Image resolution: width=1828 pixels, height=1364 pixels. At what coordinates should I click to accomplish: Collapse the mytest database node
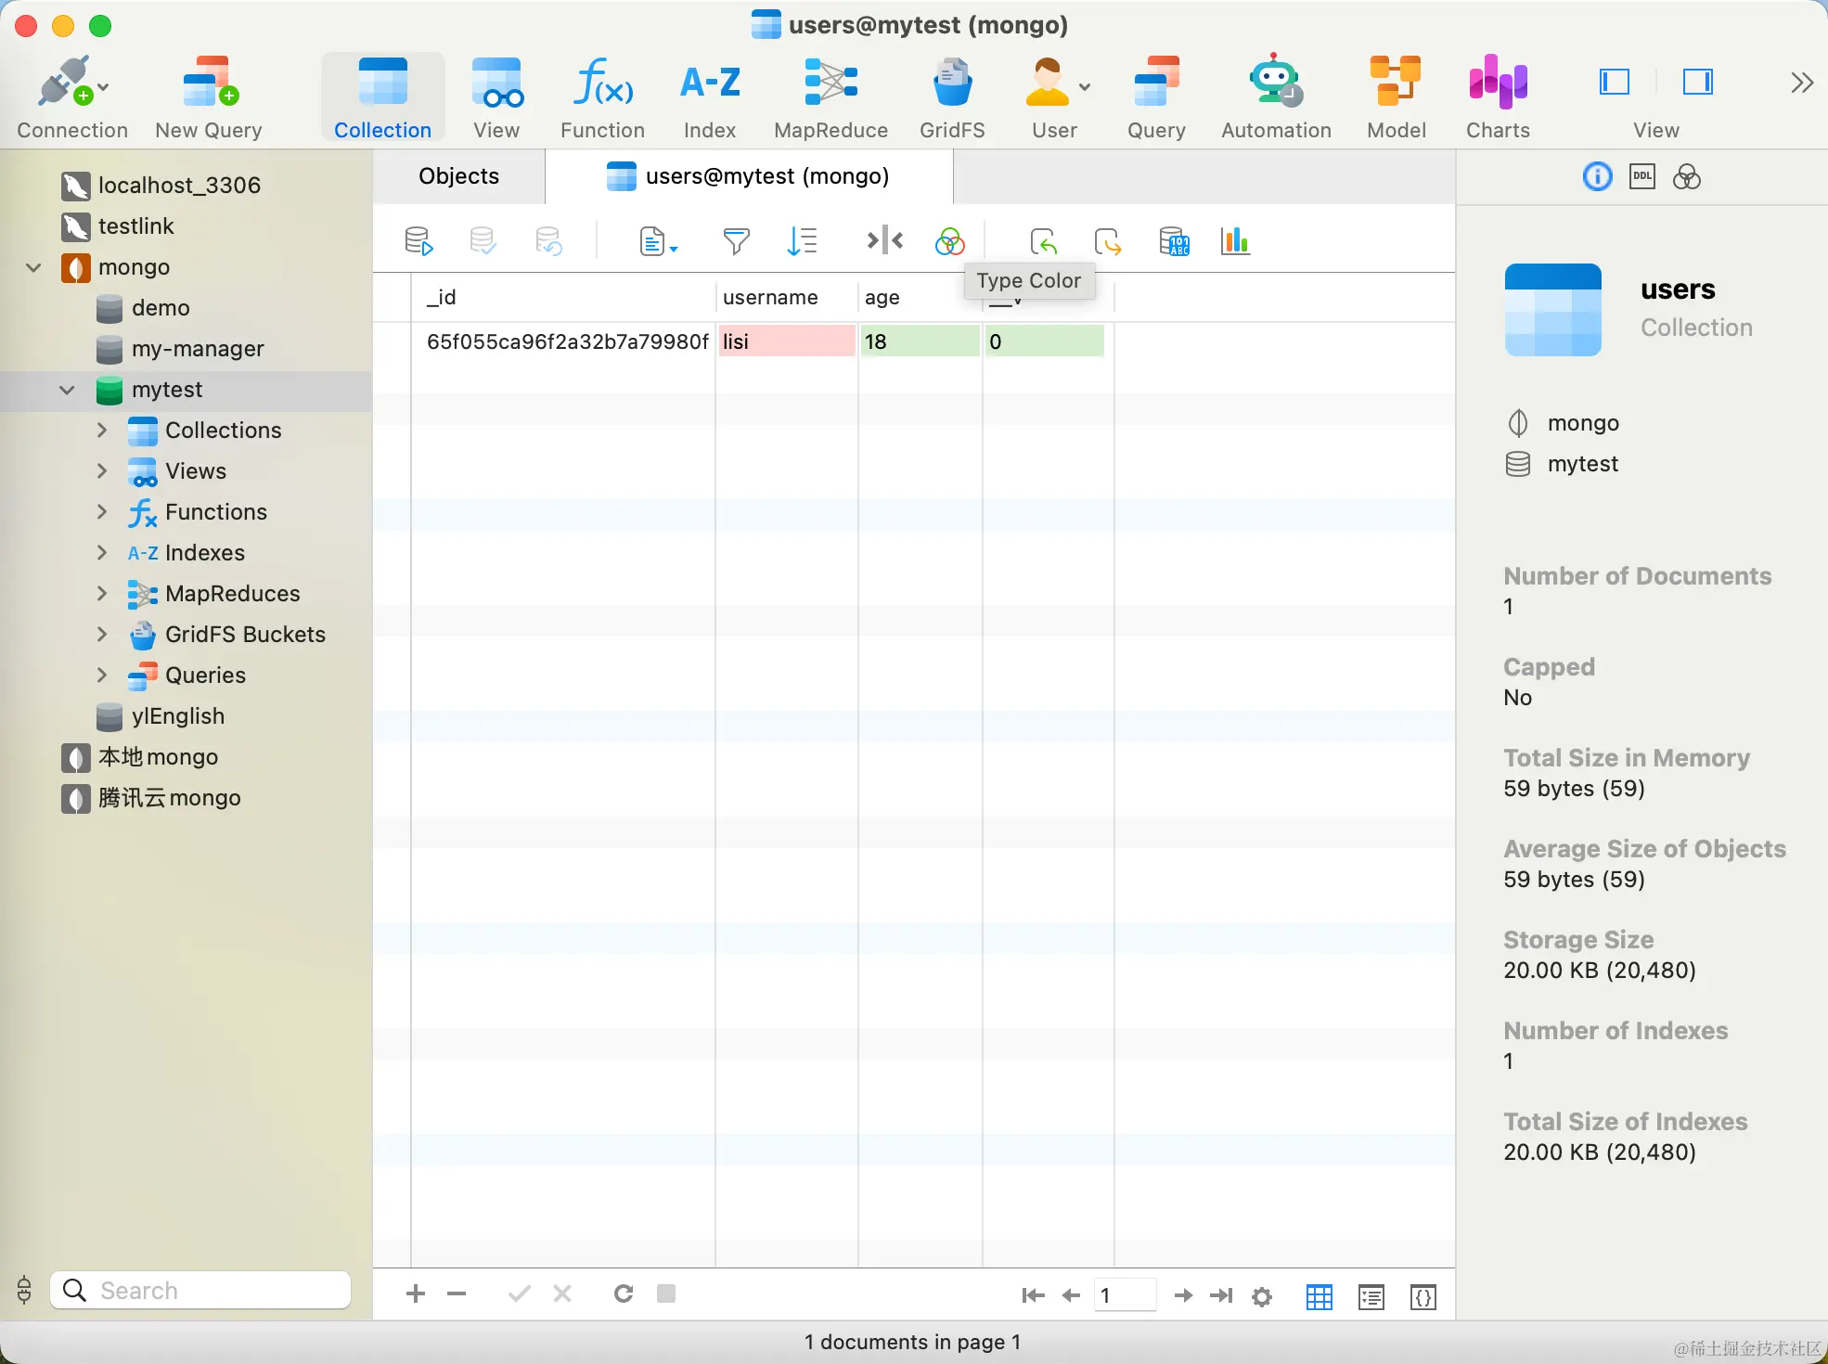(x=67, y=390)
